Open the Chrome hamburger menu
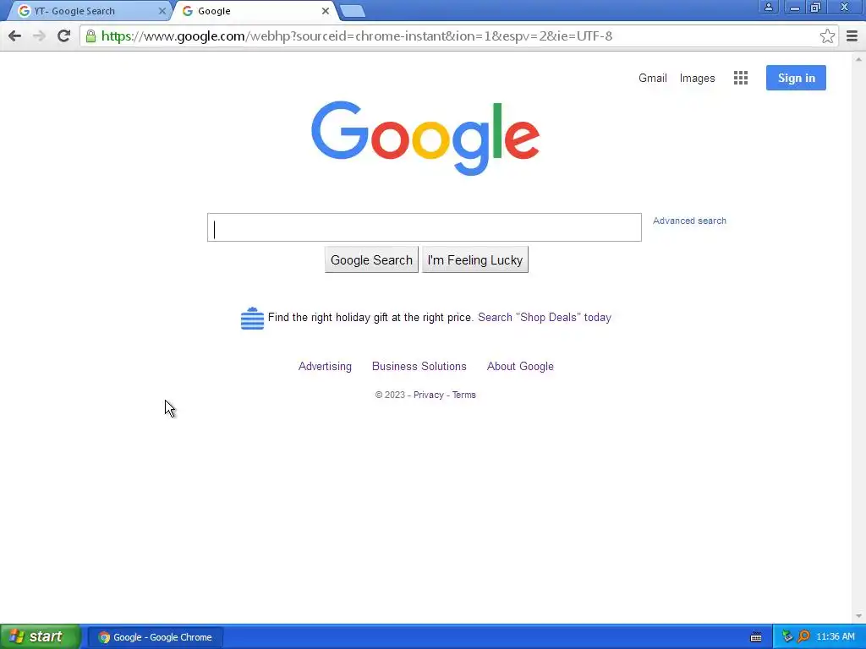The image size is (866, 649). coord(852,36)
